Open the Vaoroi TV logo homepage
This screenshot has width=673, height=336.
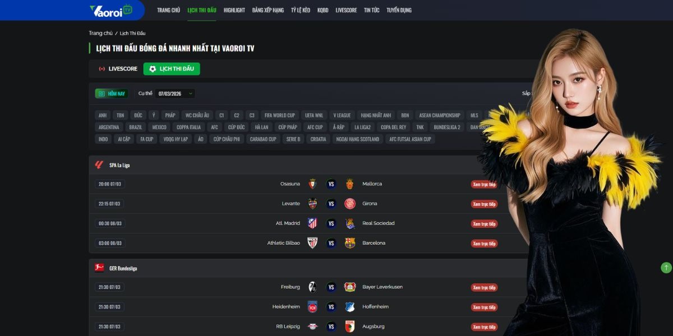[111, 10]
